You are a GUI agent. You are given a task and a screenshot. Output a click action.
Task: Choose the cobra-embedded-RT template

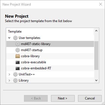tap(50, 68)
